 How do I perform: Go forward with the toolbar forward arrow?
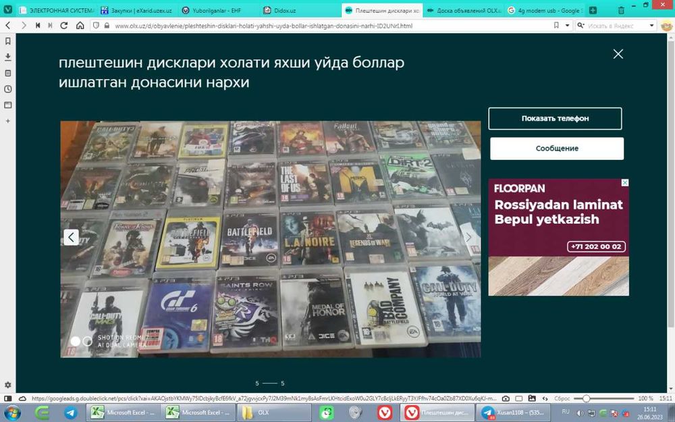24,26
